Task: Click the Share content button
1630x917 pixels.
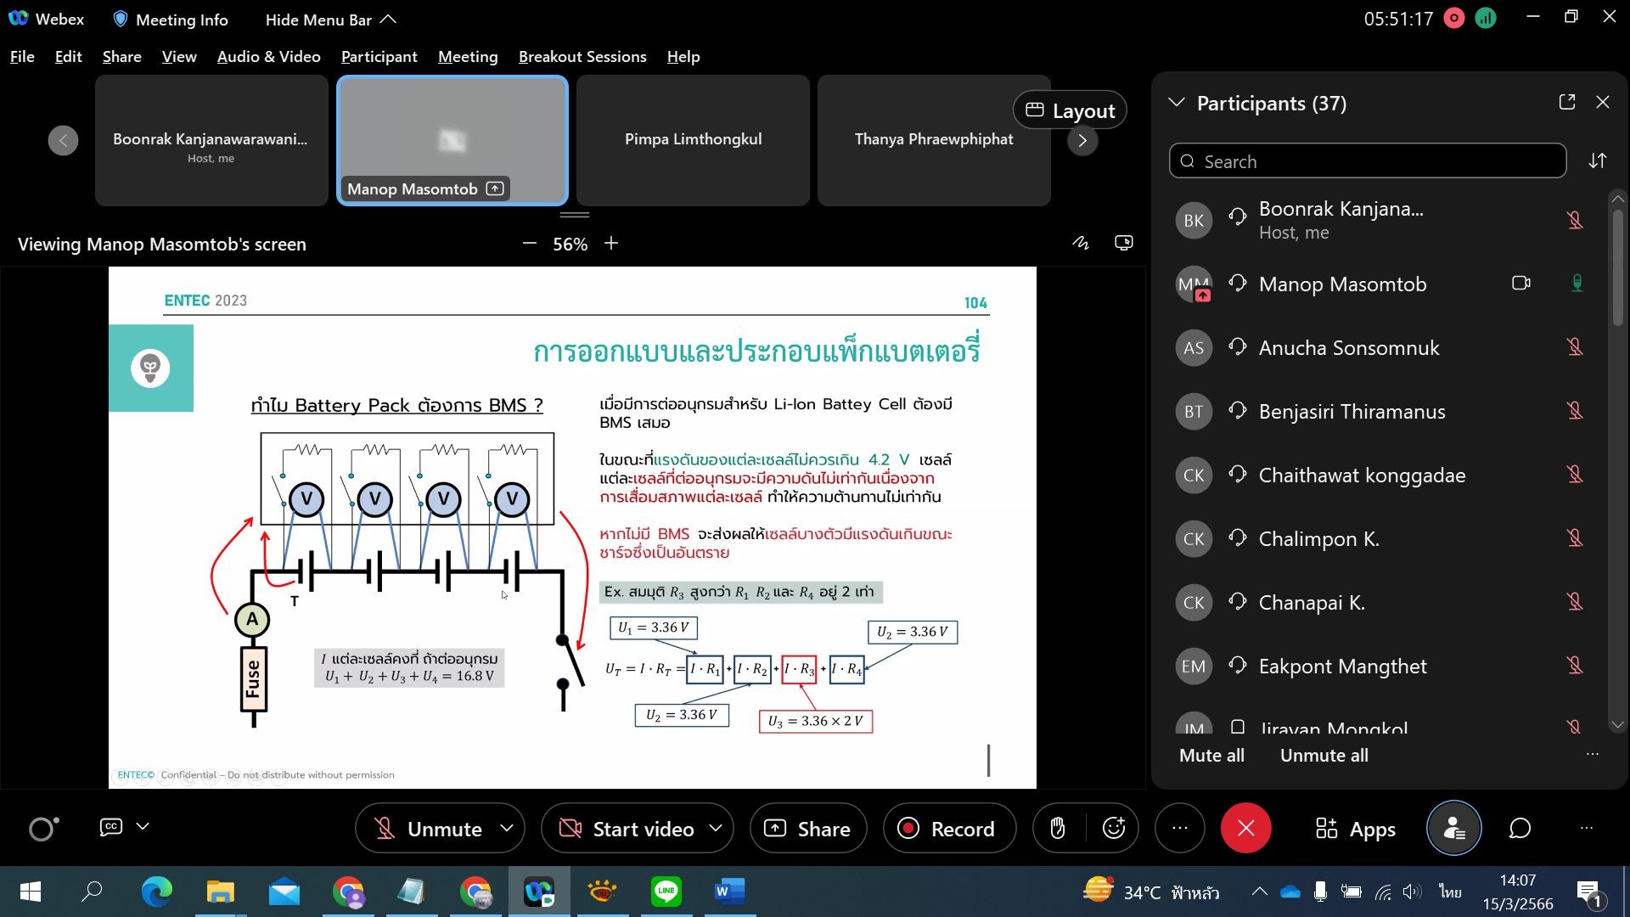Action: click(x=807, y=829)
